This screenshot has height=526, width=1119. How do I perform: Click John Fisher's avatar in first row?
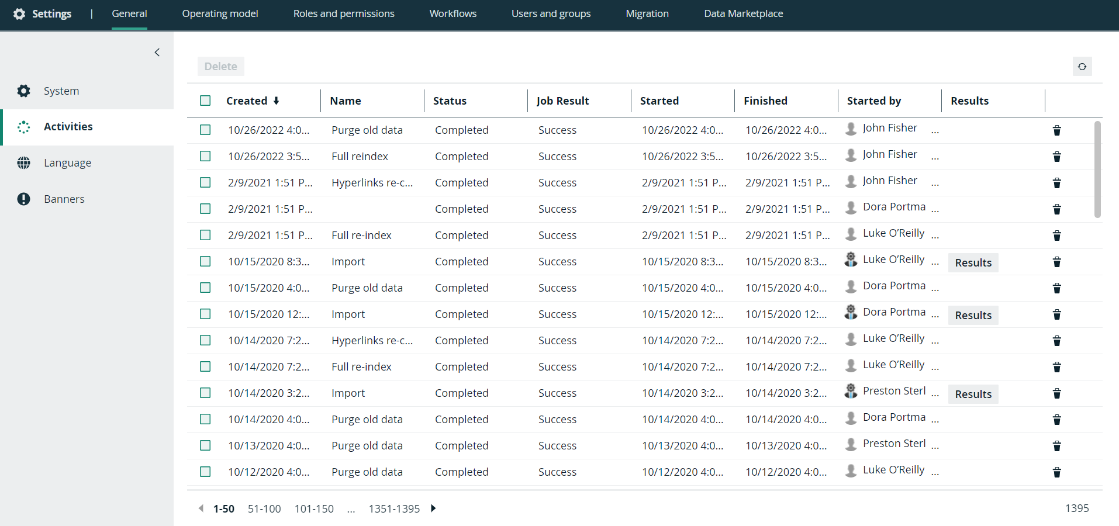point(851,129)
